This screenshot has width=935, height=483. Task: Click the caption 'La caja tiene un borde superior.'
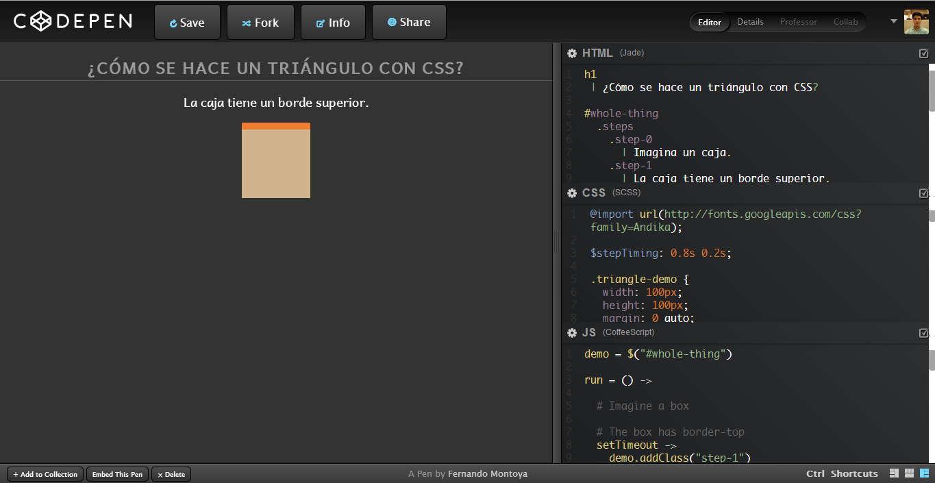[276, 103]
